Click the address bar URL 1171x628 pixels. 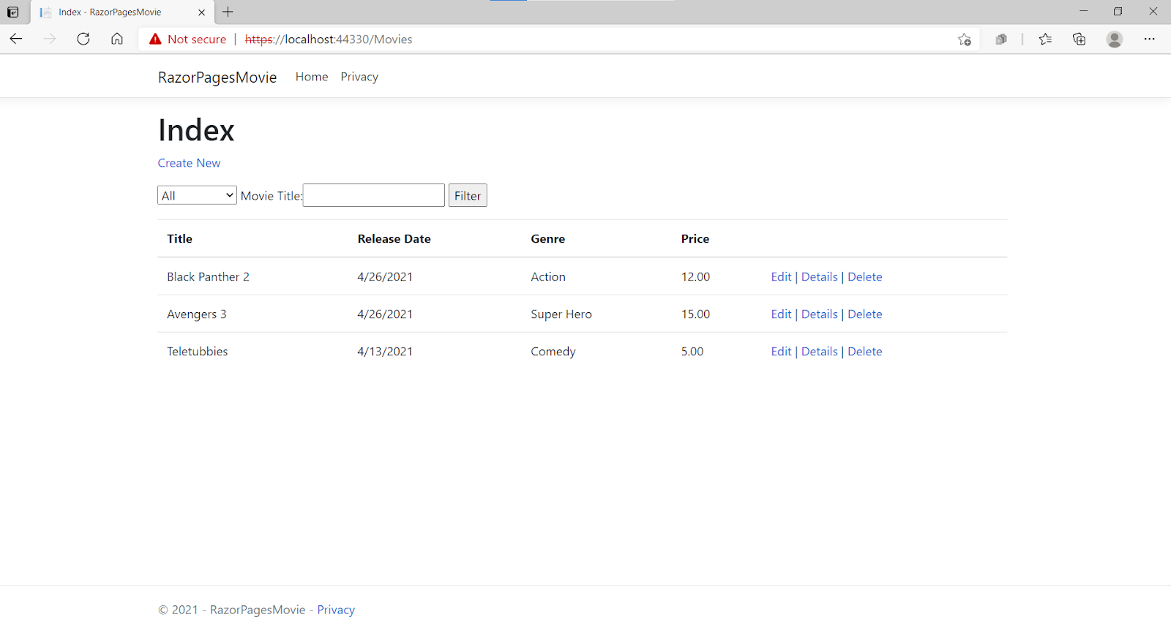click(x=329, y=39)
